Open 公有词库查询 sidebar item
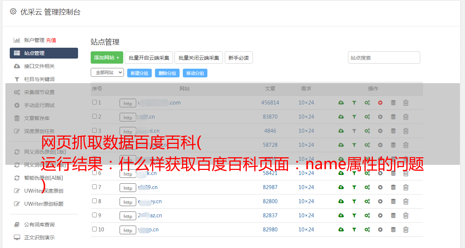 tap(39, 225)
